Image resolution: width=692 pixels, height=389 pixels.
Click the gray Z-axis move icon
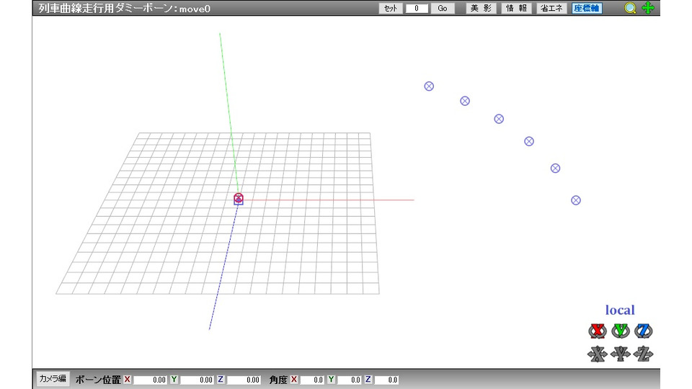point(644,354)
